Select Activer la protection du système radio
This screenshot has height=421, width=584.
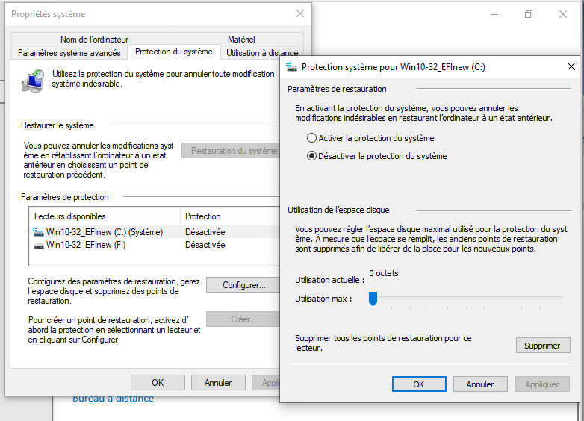(x=370, y=138)
